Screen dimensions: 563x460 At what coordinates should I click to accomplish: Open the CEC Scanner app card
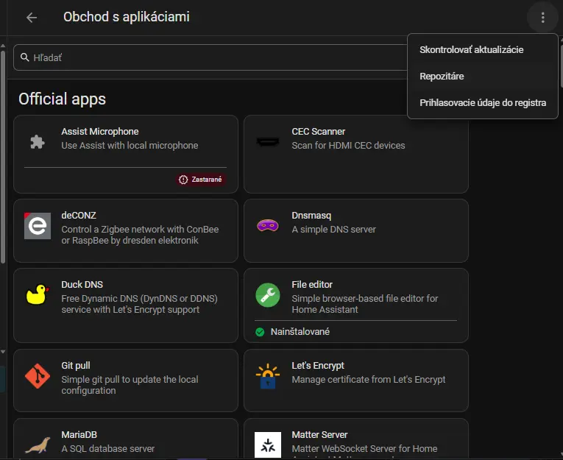coord(355,154)
